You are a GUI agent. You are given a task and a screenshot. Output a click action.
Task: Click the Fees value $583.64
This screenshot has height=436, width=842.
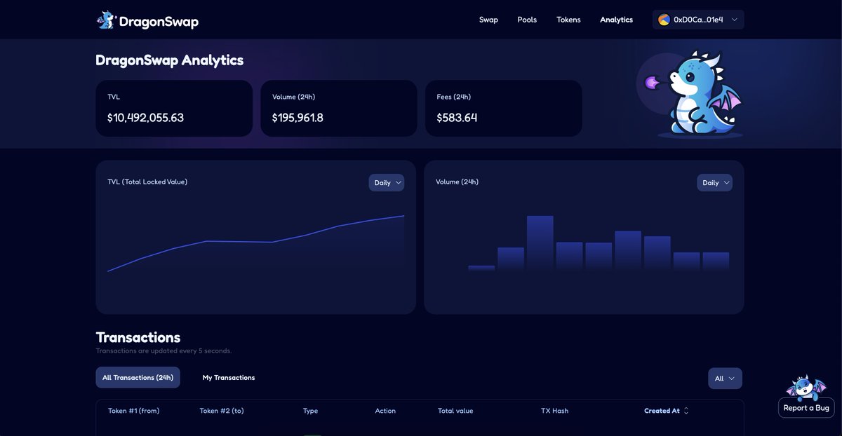[x=457, y=118]
